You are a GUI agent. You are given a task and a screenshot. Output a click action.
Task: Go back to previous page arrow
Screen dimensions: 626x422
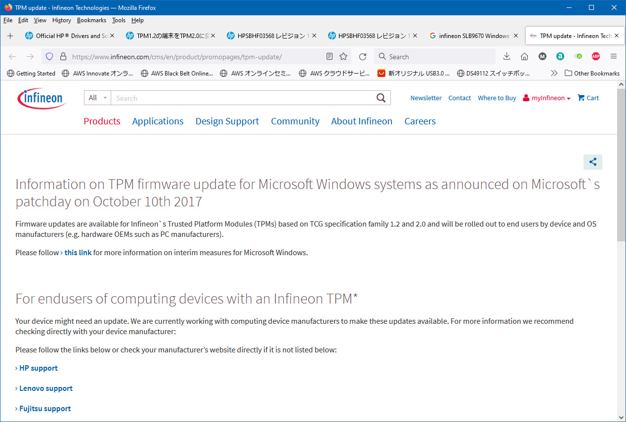pyautogui.click(x=12, y=57)
